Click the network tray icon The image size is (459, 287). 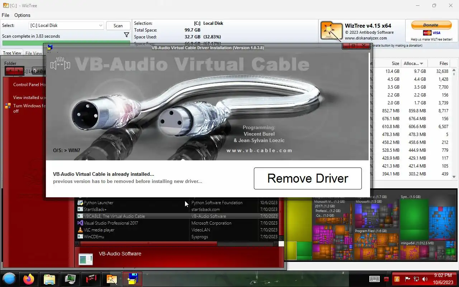click(x=416, y=279)
